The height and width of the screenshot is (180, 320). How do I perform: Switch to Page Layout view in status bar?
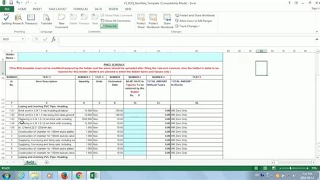pyautogui.click(x=265, y=168)
